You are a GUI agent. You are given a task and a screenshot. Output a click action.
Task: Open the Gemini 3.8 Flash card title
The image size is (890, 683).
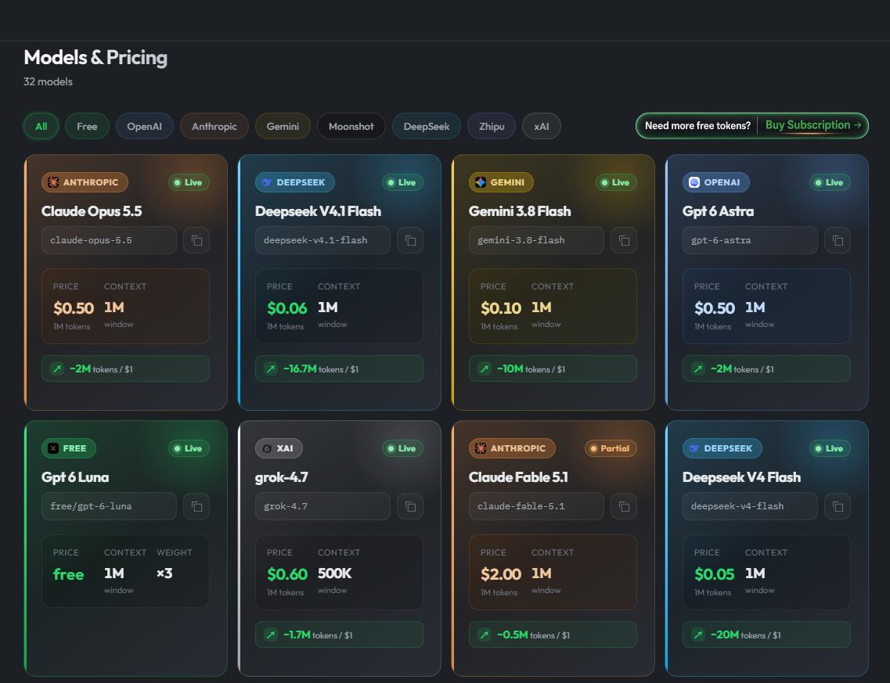click(x=519, y=211)
